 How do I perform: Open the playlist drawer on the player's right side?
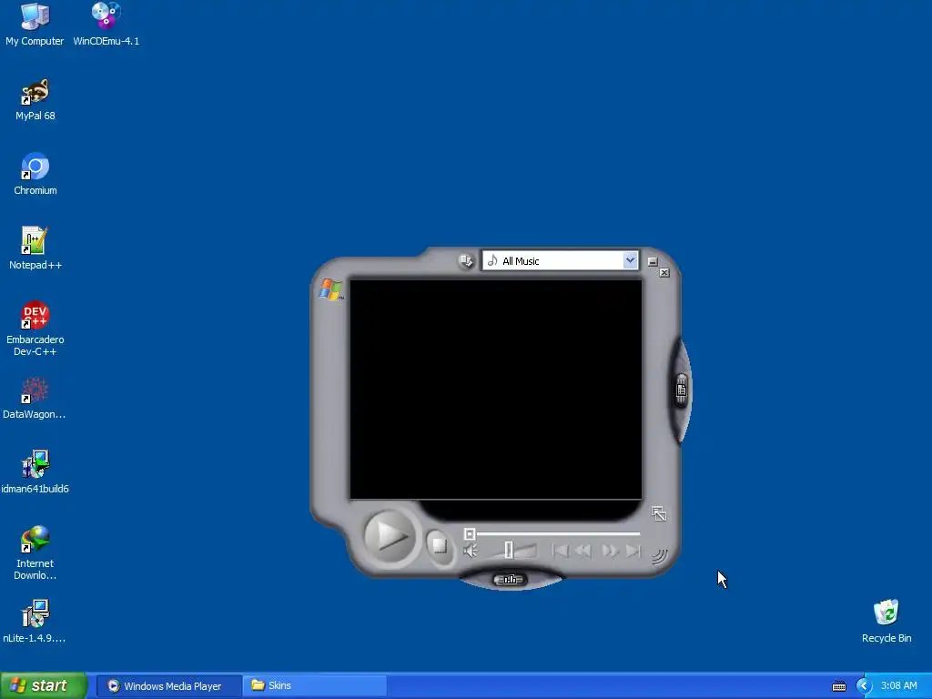click(x=681, y=390)
